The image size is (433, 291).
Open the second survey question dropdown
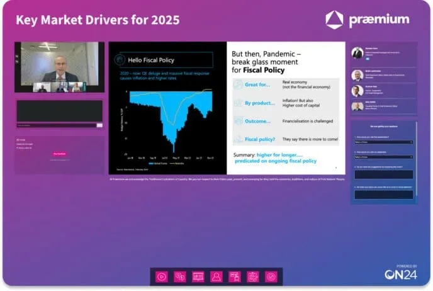[x=383, y=157]
